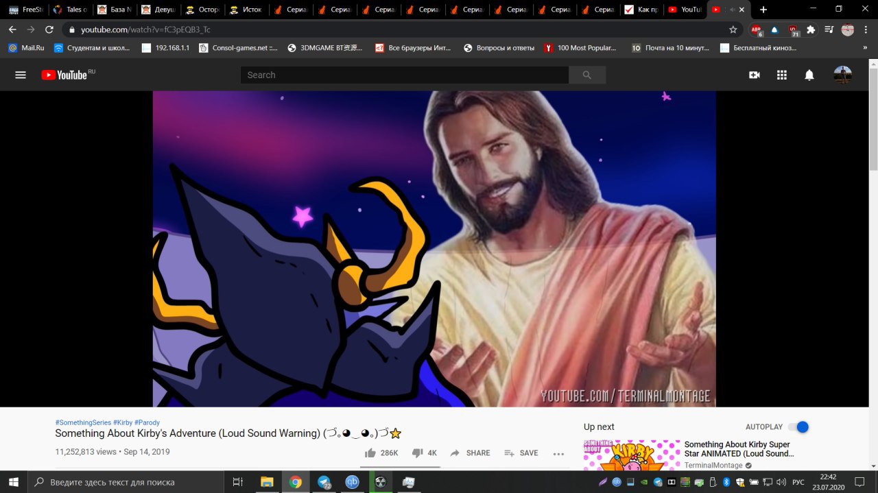Open the Вопросы и ответы bookmark
878x493 pixels.
tap(499, 48)
